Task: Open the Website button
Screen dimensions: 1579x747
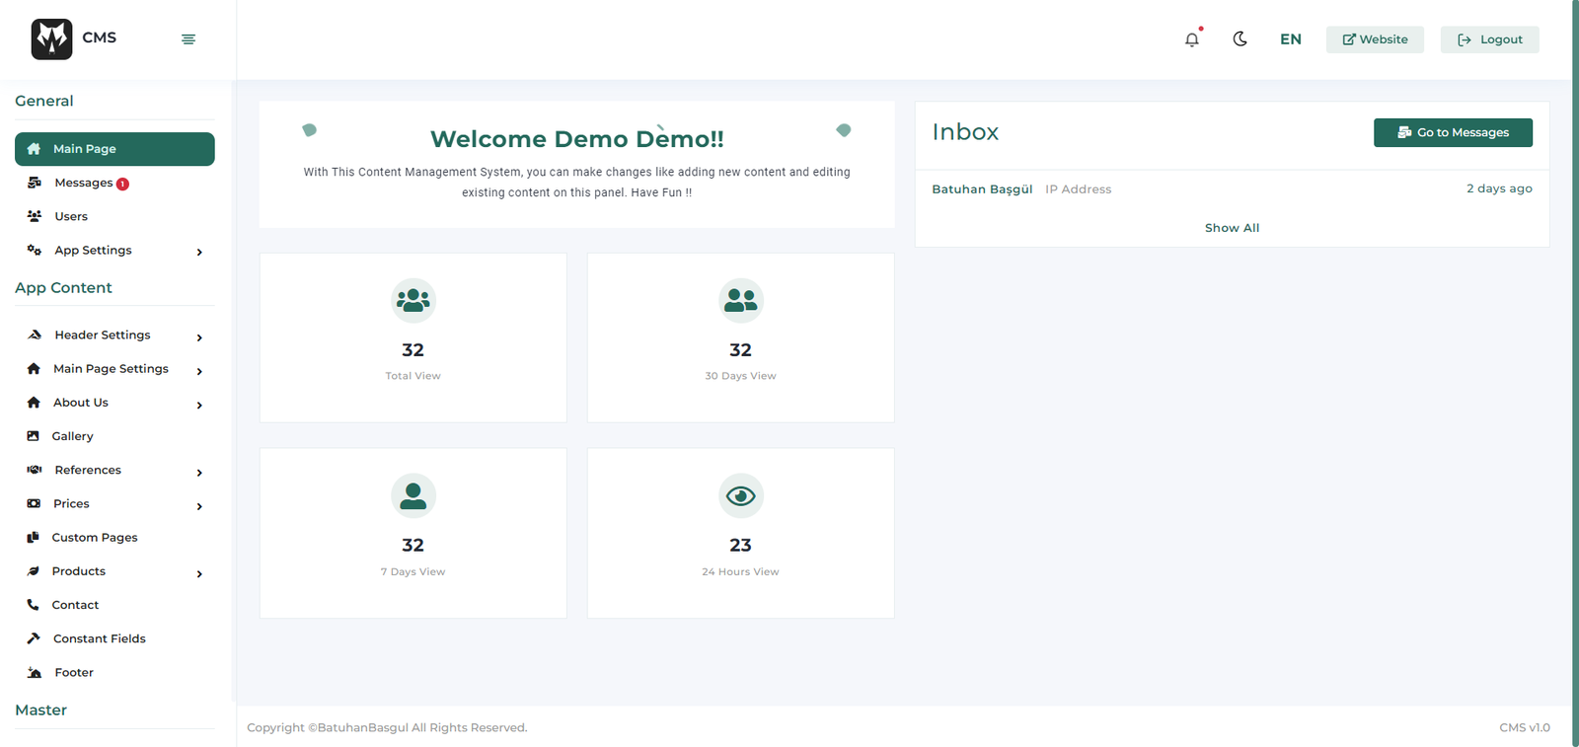Action: tap(1375, 39)
